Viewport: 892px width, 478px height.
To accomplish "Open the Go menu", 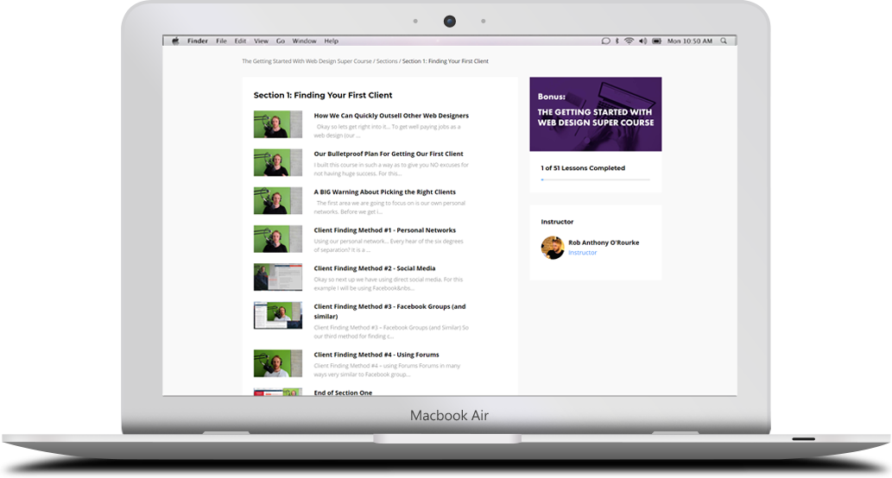I will [281, 41].
